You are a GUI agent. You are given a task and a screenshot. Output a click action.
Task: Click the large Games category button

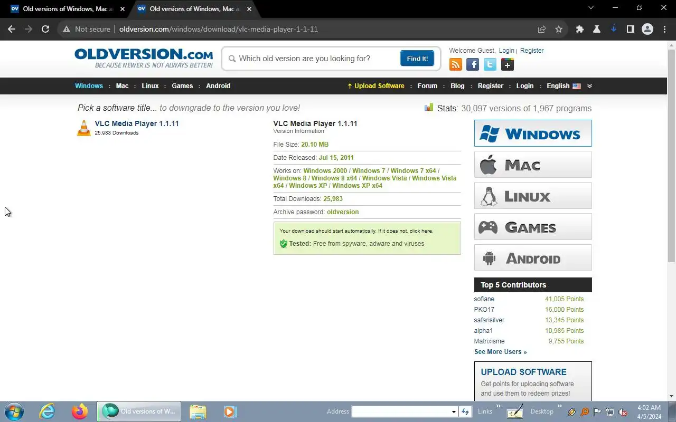(x=533, y=227)
